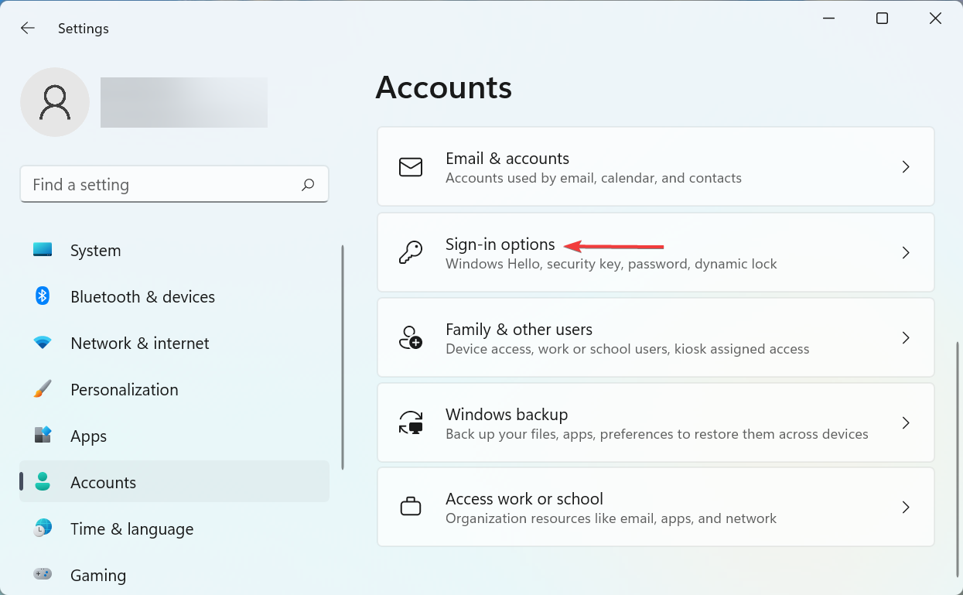Select the System settings icon
This screenshot has width=963, height=595.
41,250
